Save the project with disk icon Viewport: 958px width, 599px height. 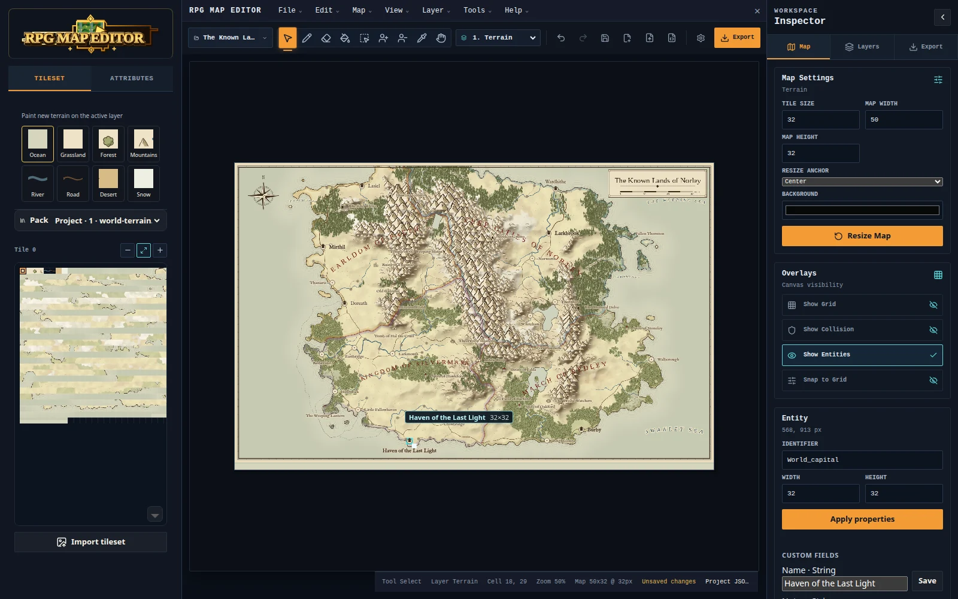[605, 38]
